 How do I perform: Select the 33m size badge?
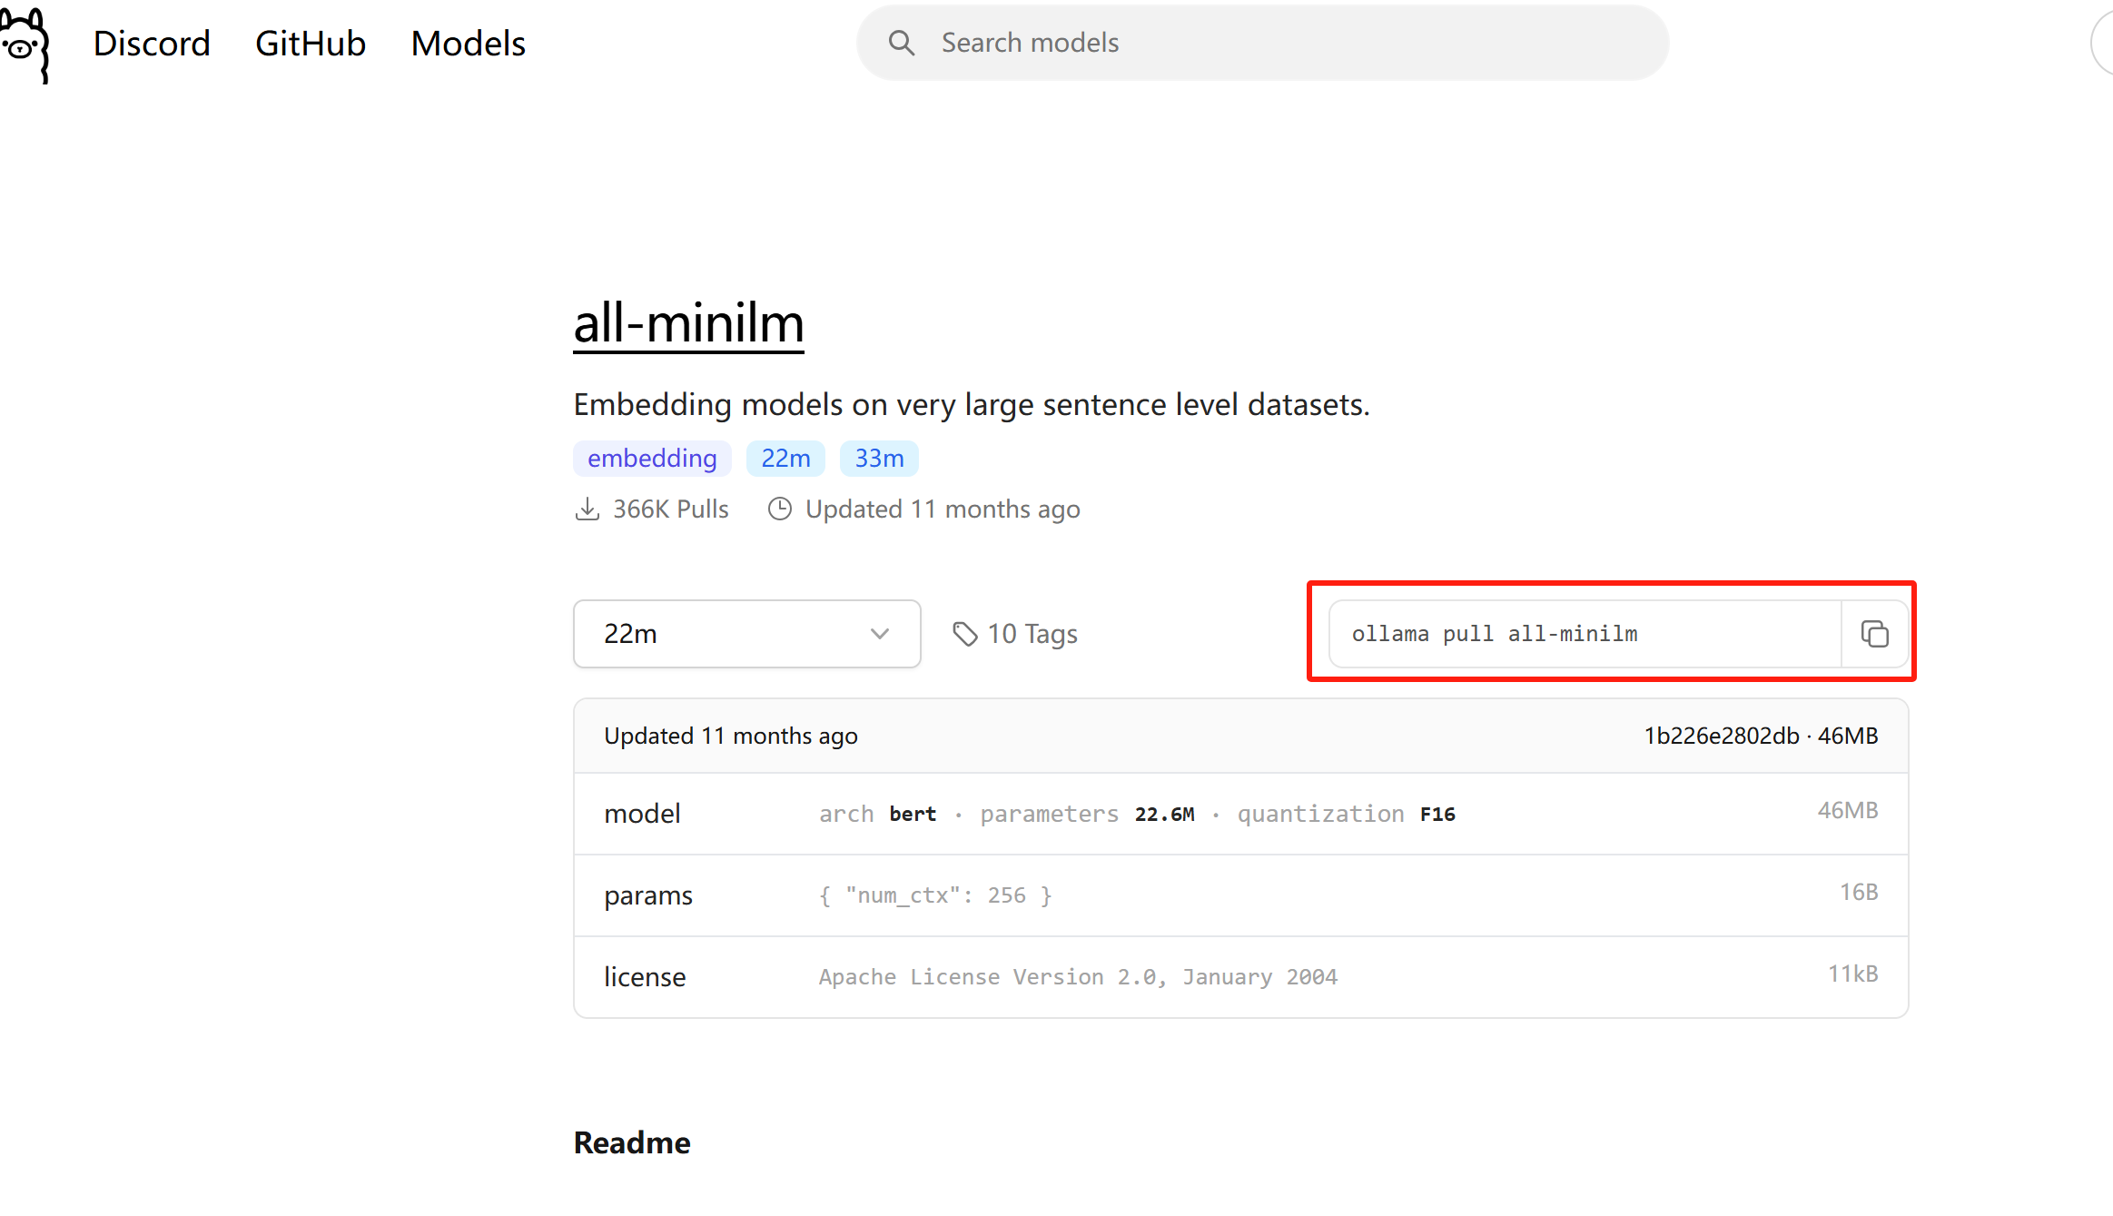pos(879,459)
